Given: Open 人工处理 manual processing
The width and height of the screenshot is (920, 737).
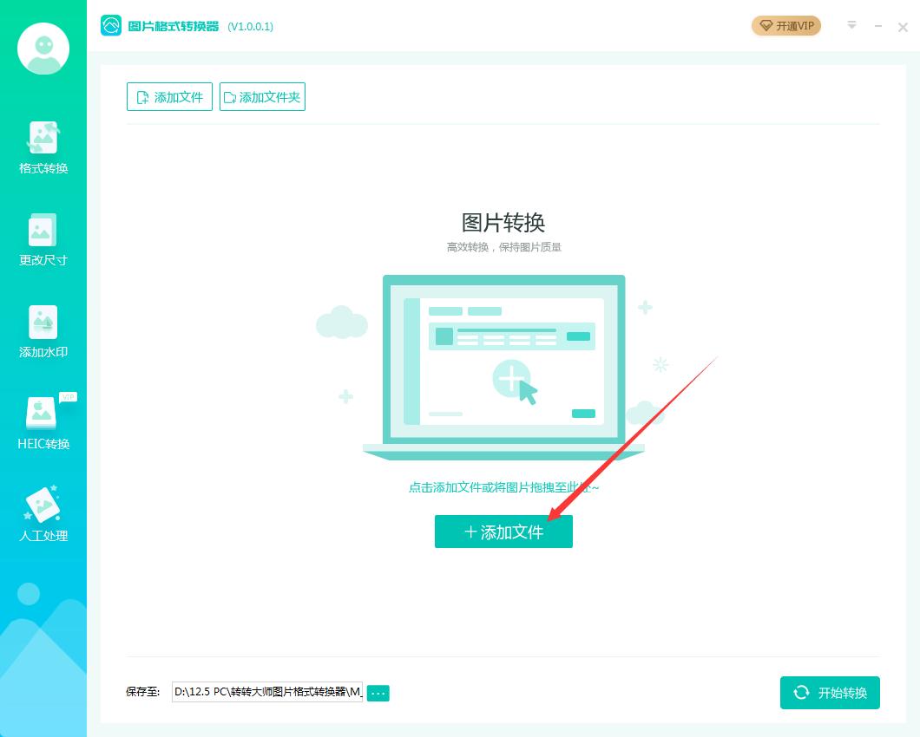Looking at the screenshot, I should (x=43, y=514).
